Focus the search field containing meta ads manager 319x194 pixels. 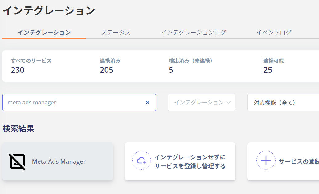[79, 103]
